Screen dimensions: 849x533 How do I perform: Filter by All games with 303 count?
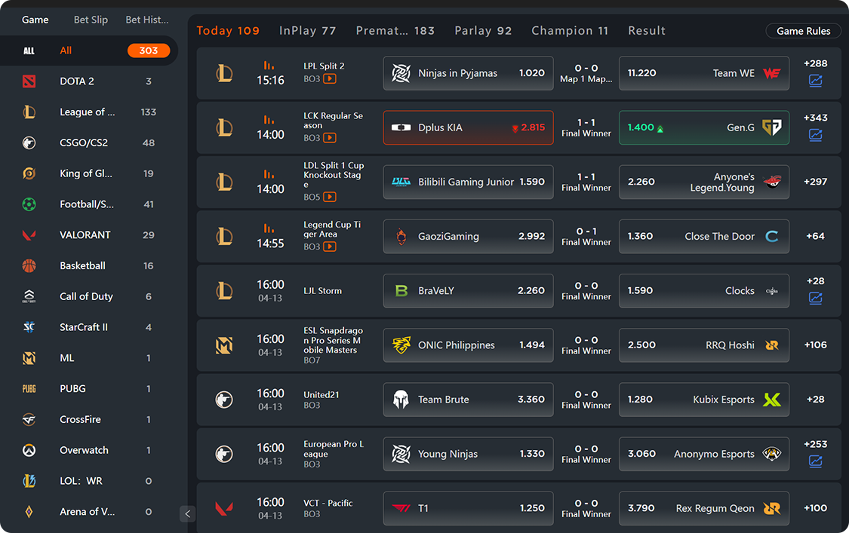coord(89,51)
